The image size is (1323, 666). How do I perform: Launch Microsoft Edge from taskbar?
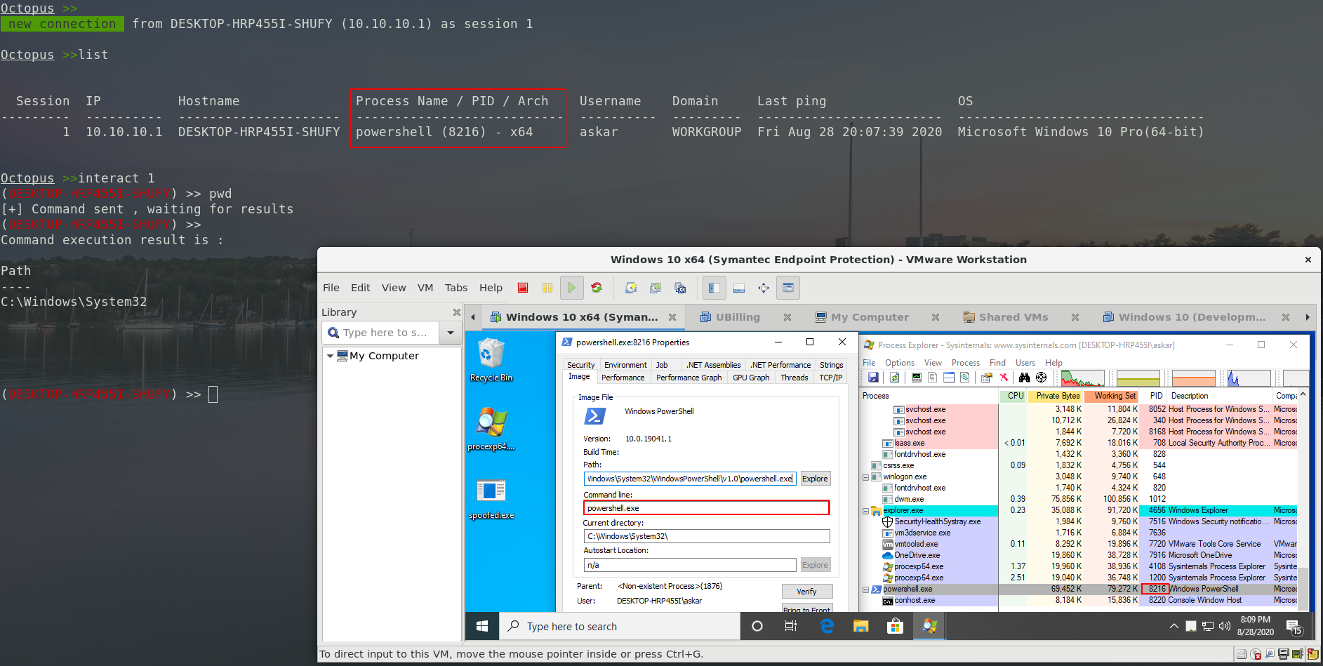[827, 626]
